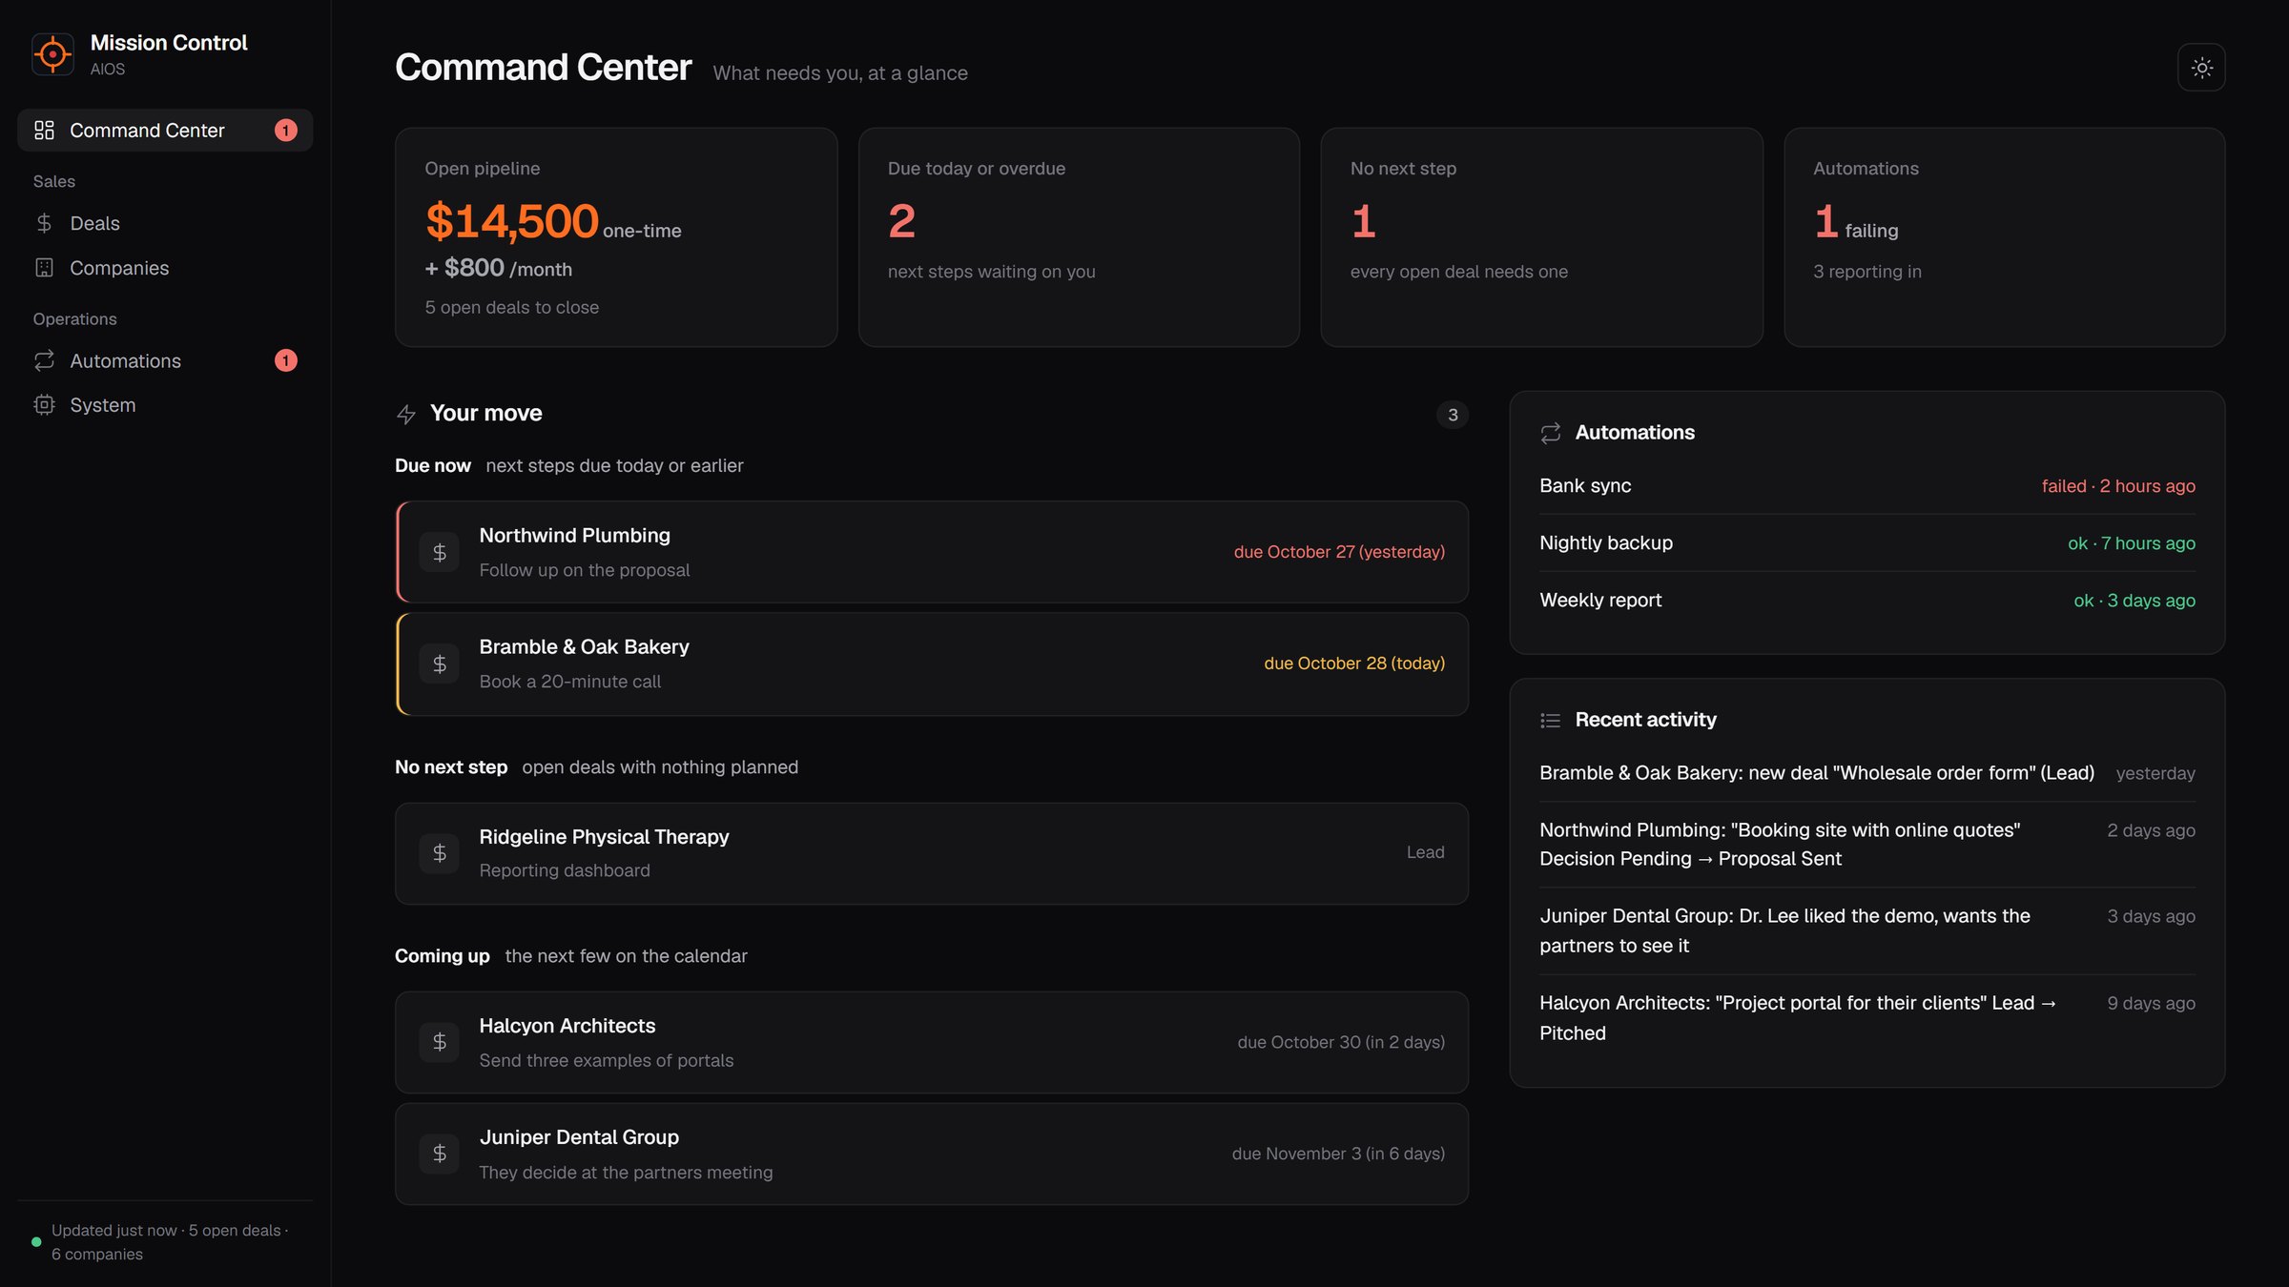Click 'due October 27 (yesterday)' label
Image resolution: width=2289 pixels, height=1287 pixels.
point(1339,552)
